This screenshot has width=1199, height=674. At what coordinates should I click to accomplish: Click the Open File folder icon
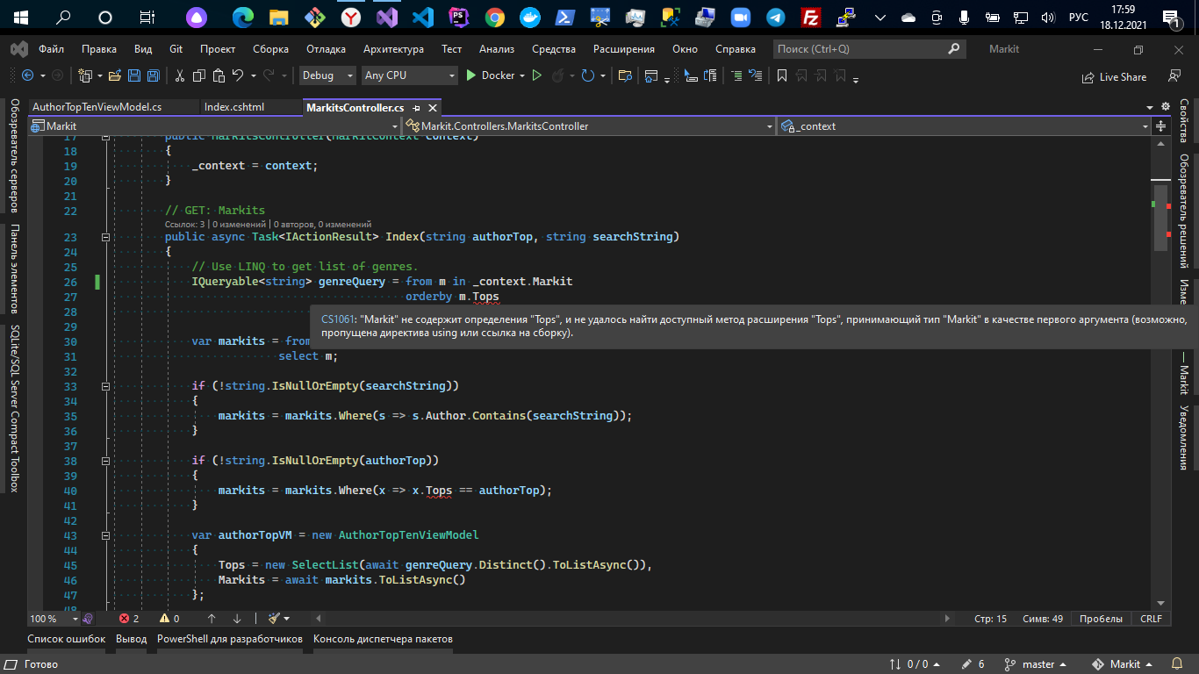(117, 75)
